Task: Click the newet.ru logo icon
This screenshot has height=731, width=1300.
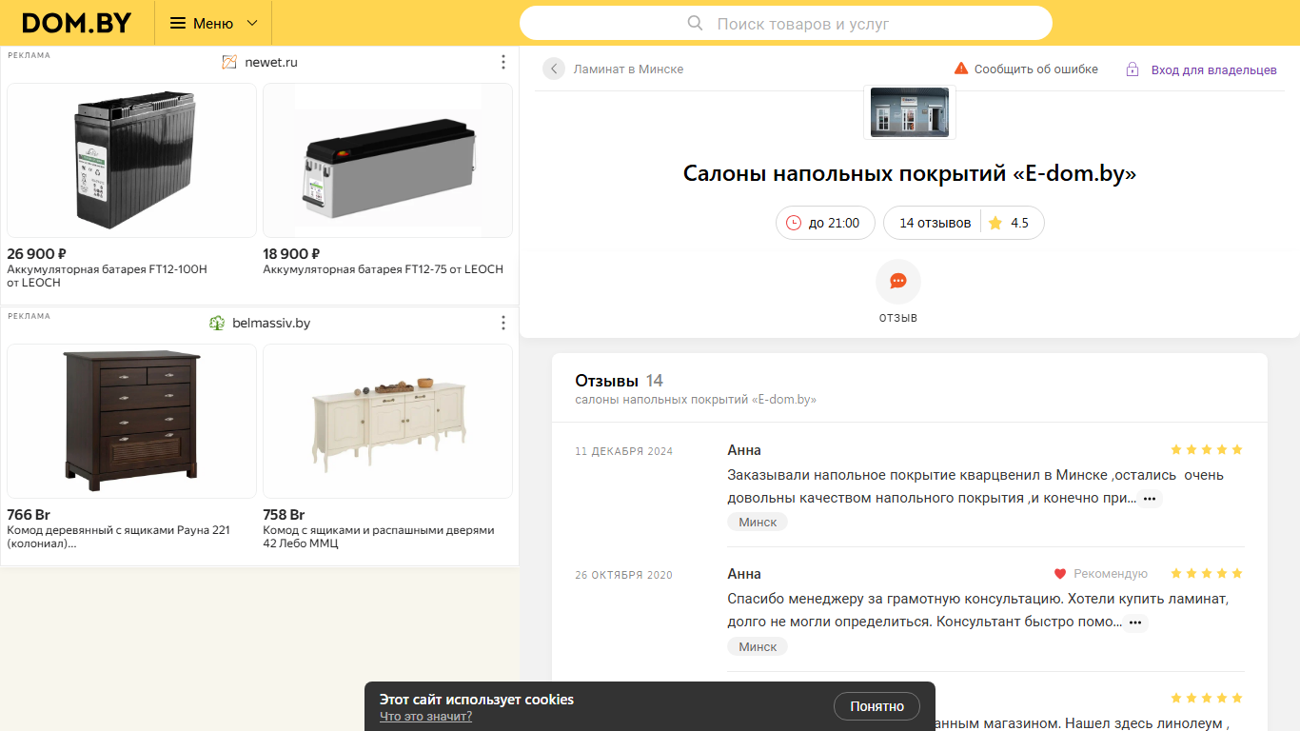Action: click(x=229, y=62)
